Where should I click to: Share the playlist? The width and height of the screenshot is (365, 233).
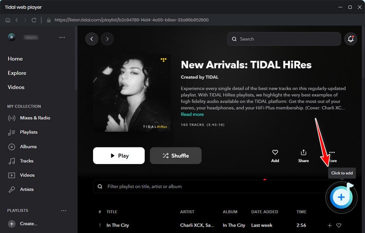point(303,156)
